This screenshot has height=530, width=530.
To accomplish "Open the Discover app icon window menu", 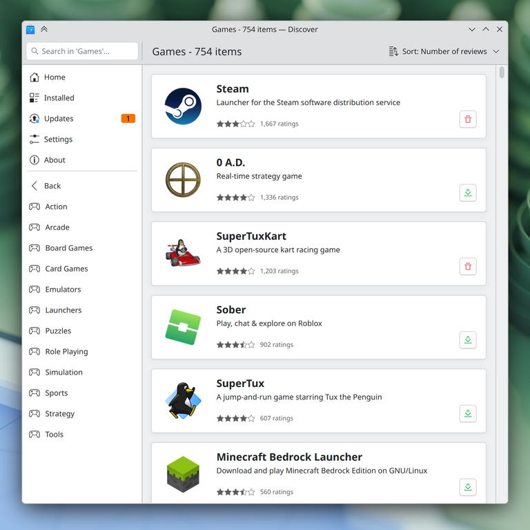I will coord(30,29).
